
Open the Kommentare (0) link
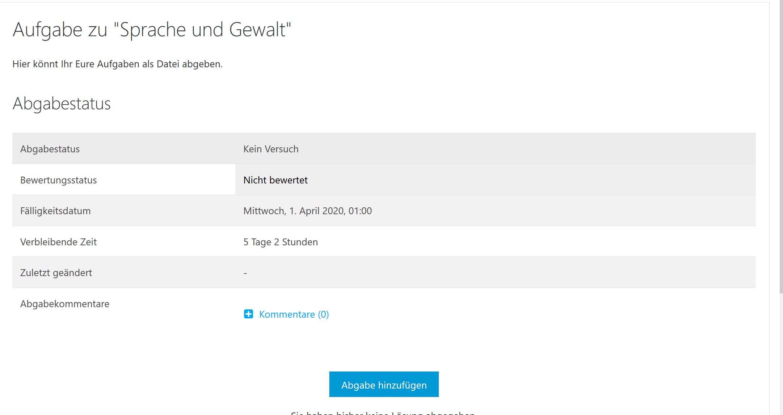coord(294,314)
